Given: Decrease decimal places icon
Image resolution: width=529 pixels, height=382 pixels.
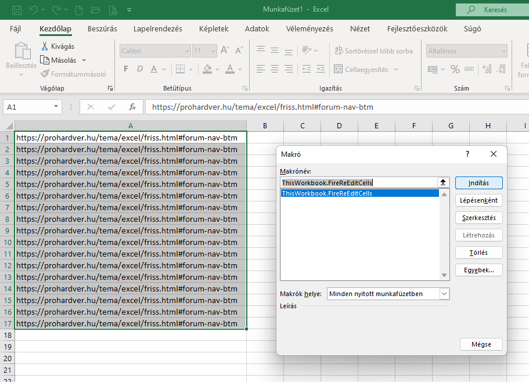Looking at the screenshot, I should point(501,69).
